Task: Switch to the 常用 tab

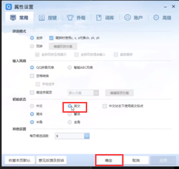Action: pyautogui.click(x=19, y=18)
